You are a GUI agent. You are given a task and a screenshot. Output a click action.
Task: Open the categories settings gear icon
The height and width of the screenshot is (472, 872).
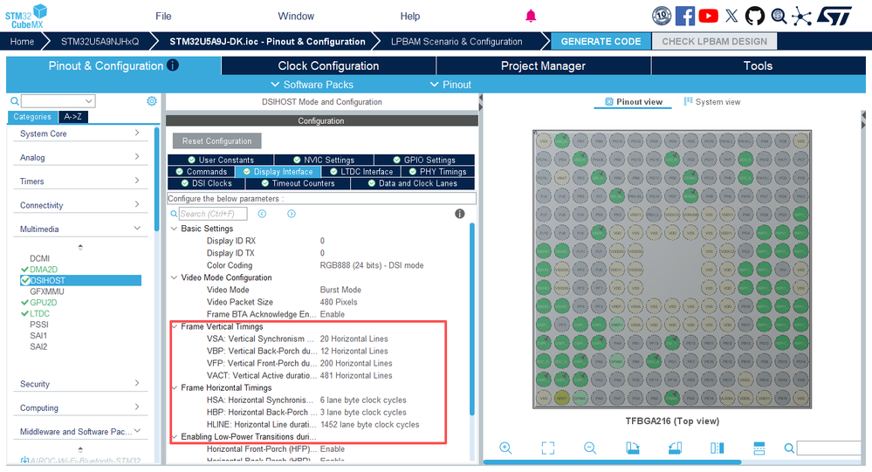coord(151,100)
